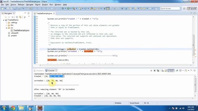Click the editor vertical scrollbar thumb
Viewport: 198px width, 111px height.
tap(193, 45)
